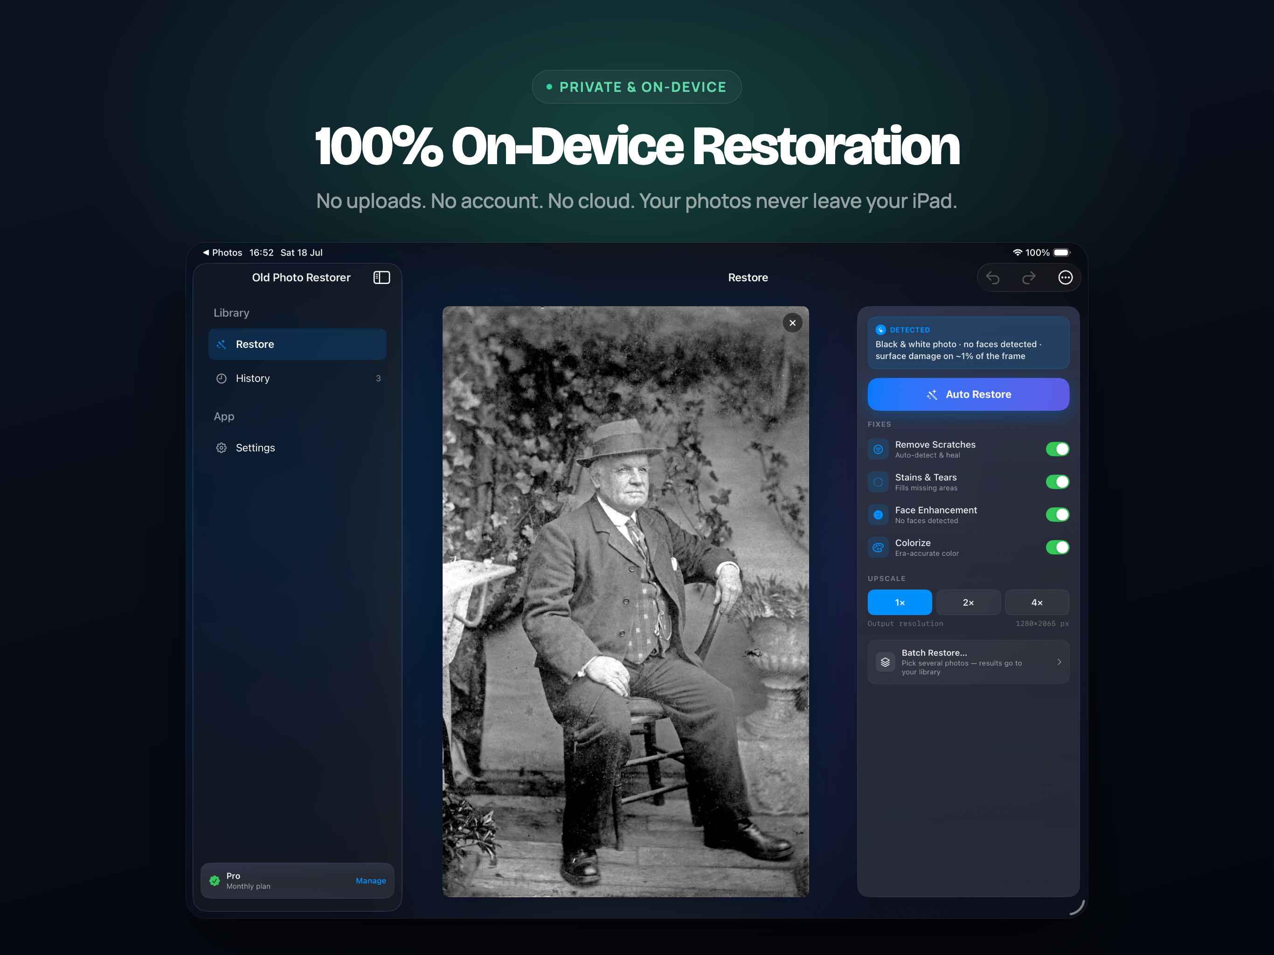The image size is (1274, 955).
Task: Click the History clock icon
Action: click(221, 379)
